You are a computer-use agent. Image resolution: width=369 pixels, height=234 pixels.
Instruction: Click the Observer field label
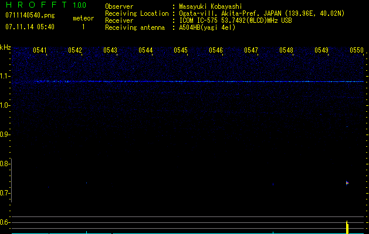coord(119,6)
